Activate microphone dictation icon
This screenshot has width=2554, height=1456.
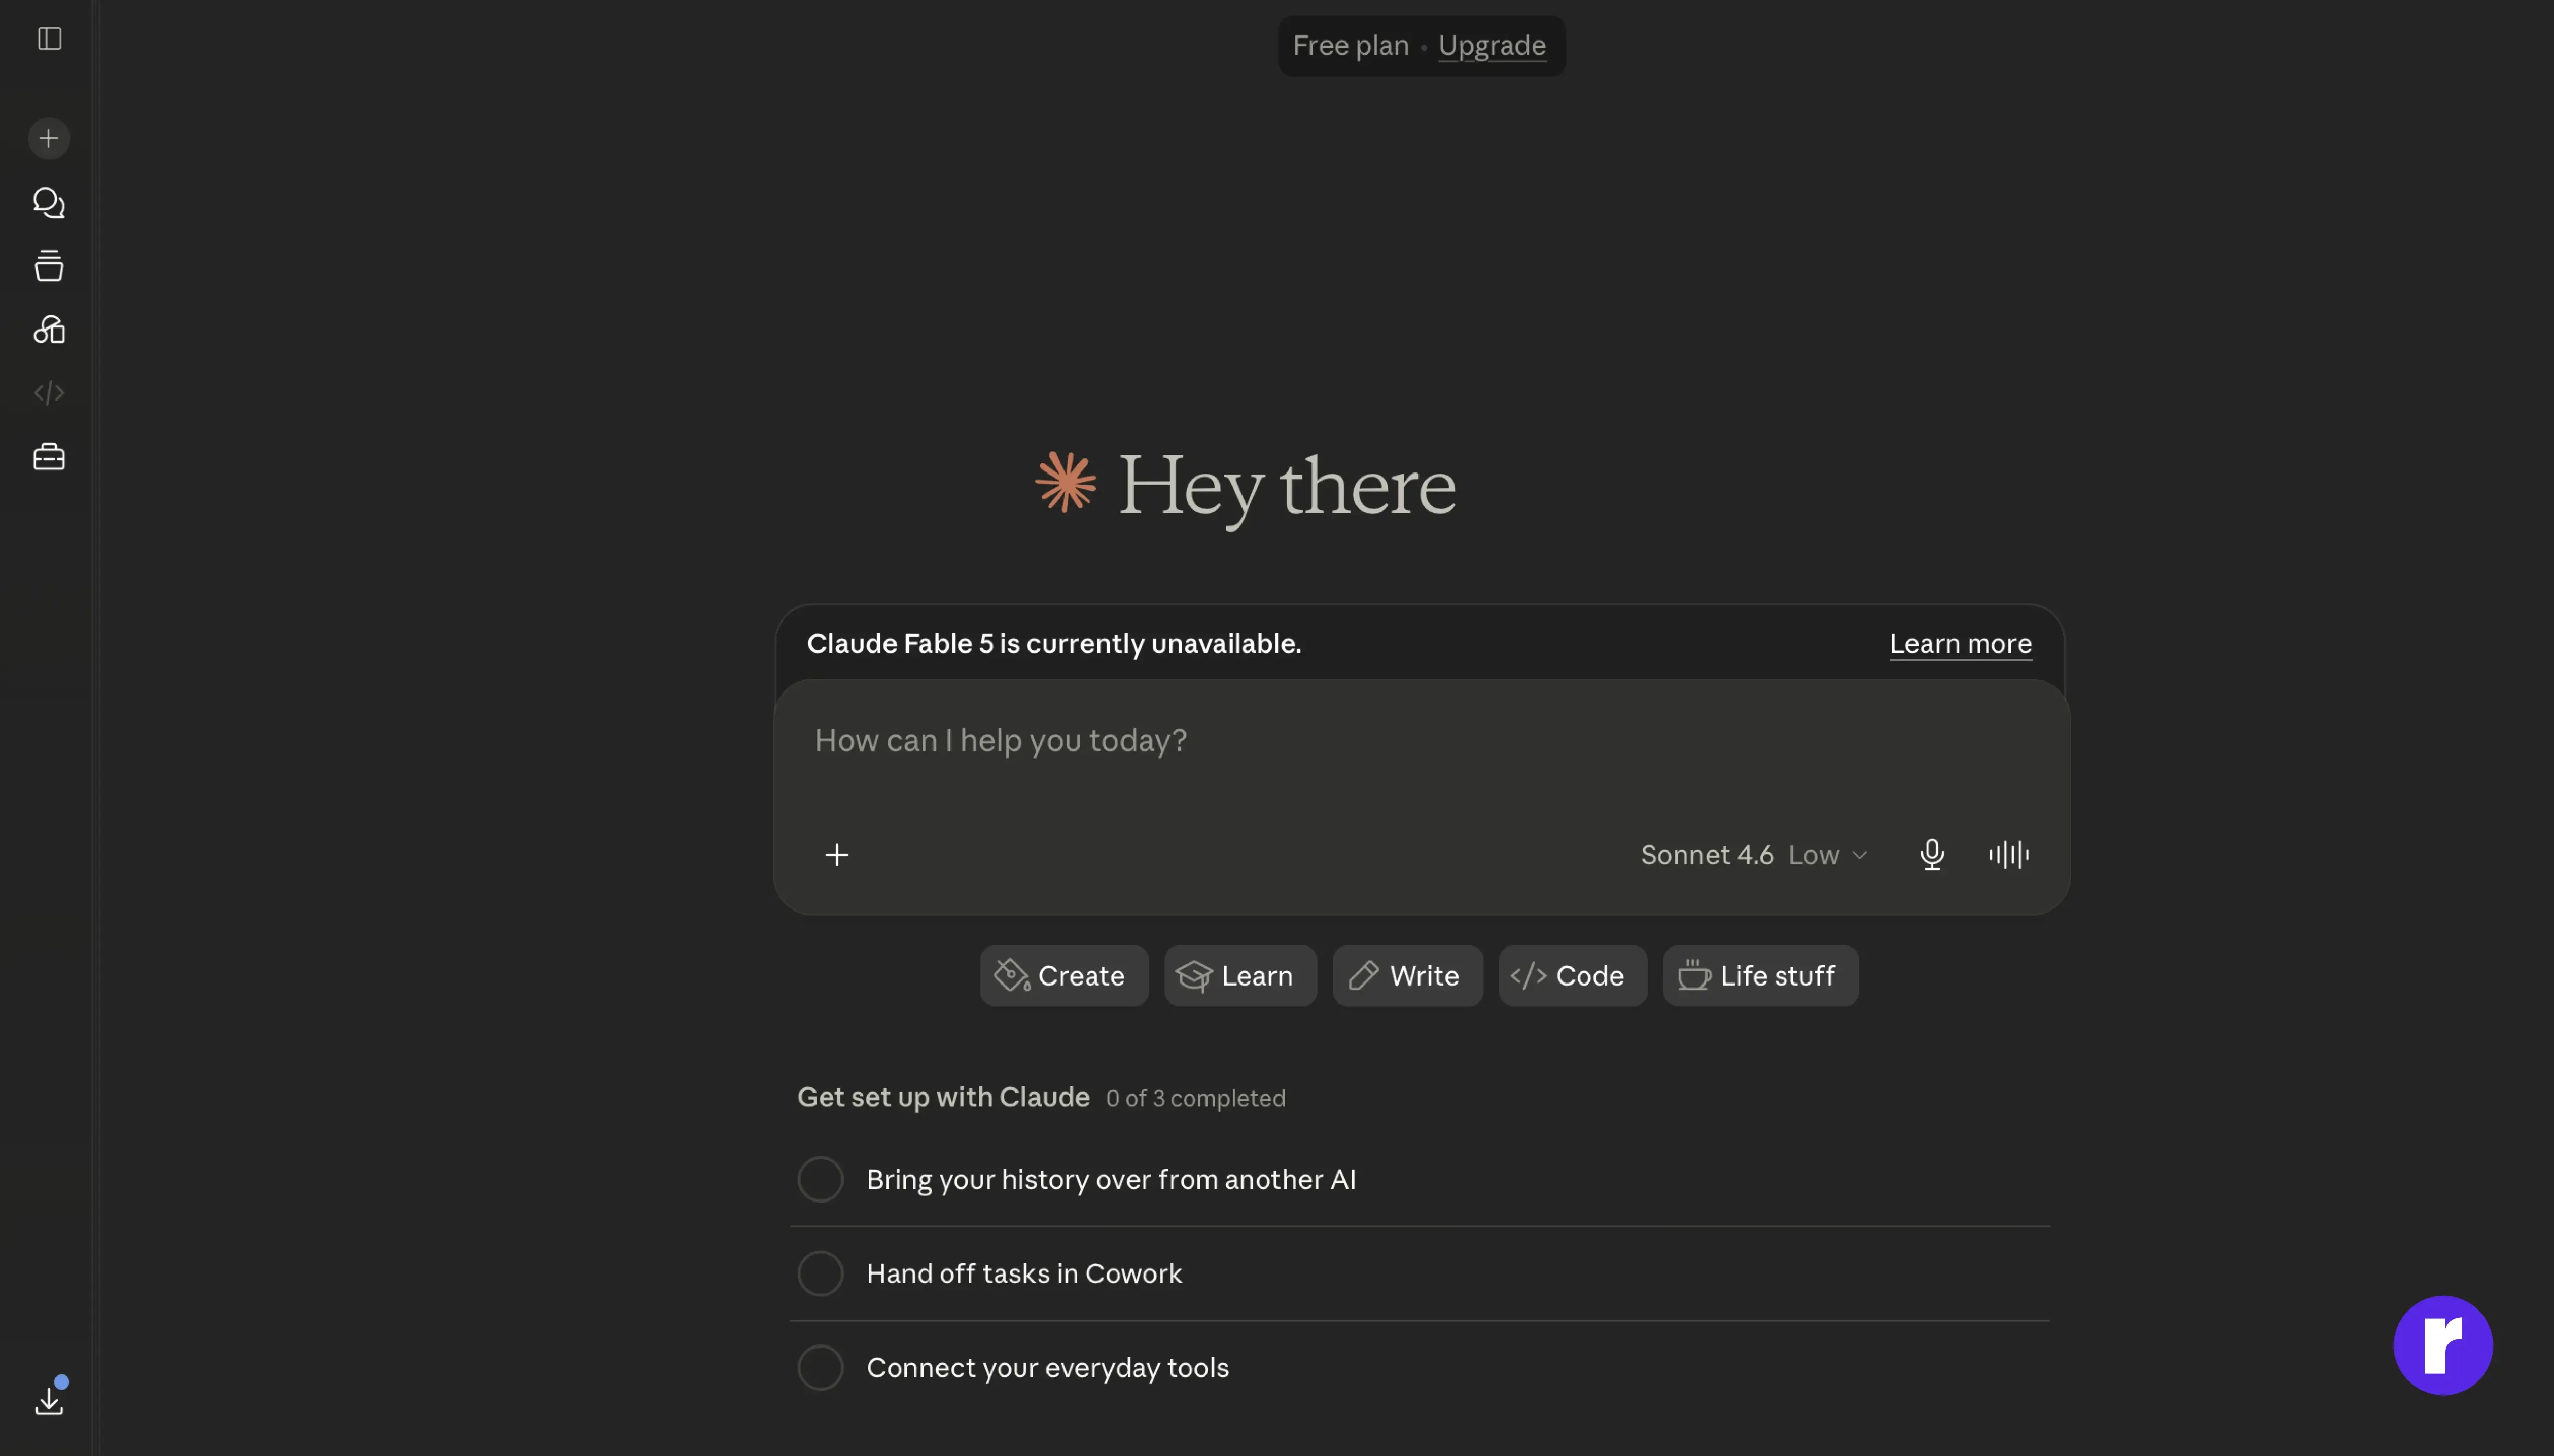pos(1932,855)
